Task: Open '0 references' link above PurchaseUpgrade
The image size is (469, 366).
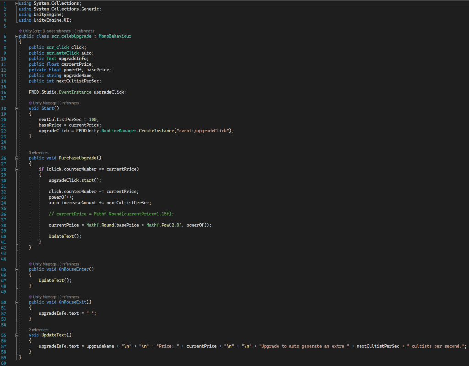Action: point(38,153)
